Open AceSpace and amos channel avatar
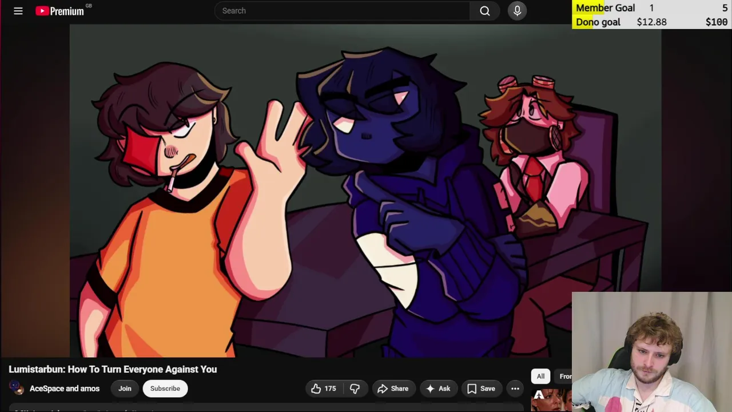This screenshot has width=732, height=412. coord(17,389)
